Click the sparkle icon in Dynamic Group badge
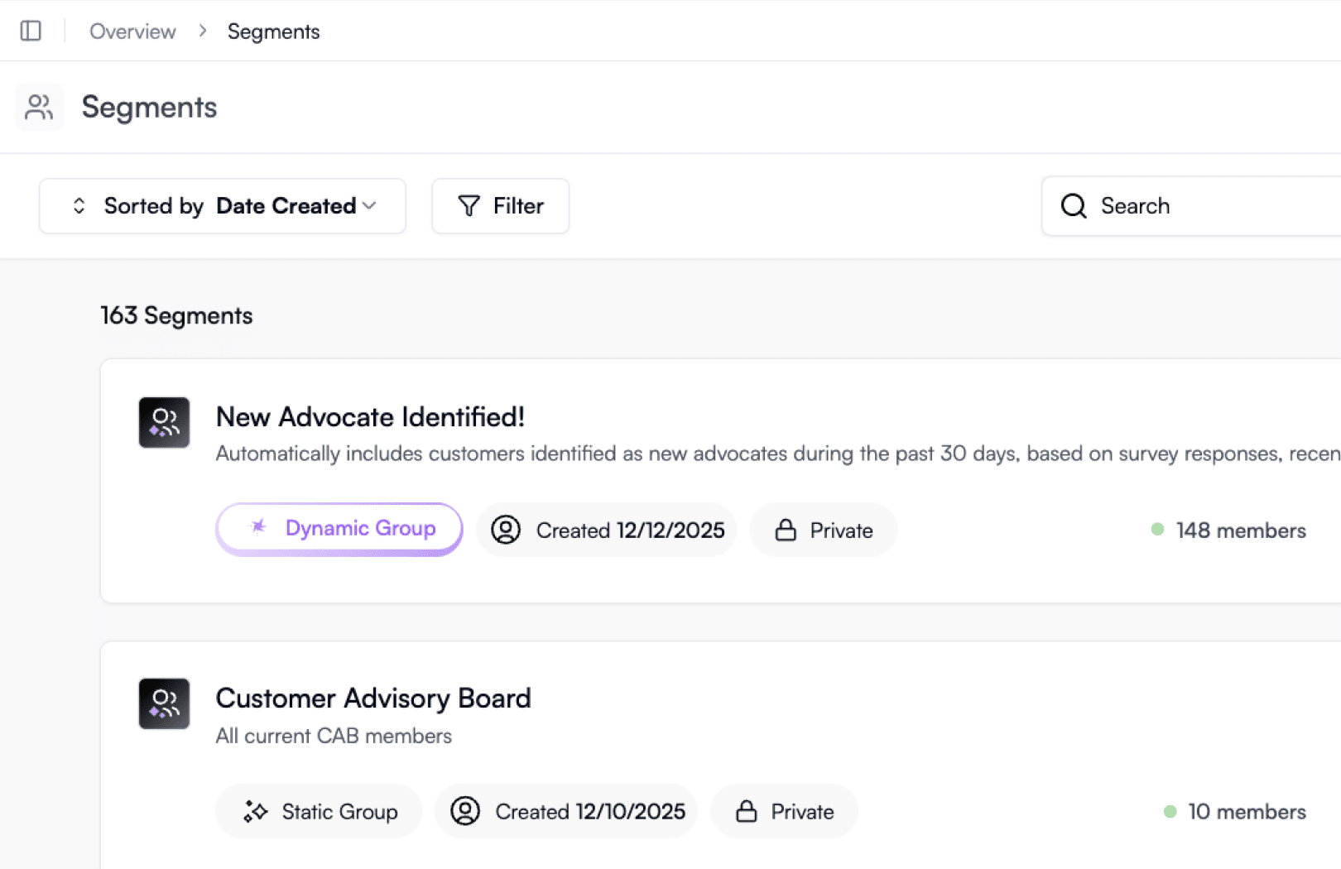1341x869 pixels. point(259,527)
